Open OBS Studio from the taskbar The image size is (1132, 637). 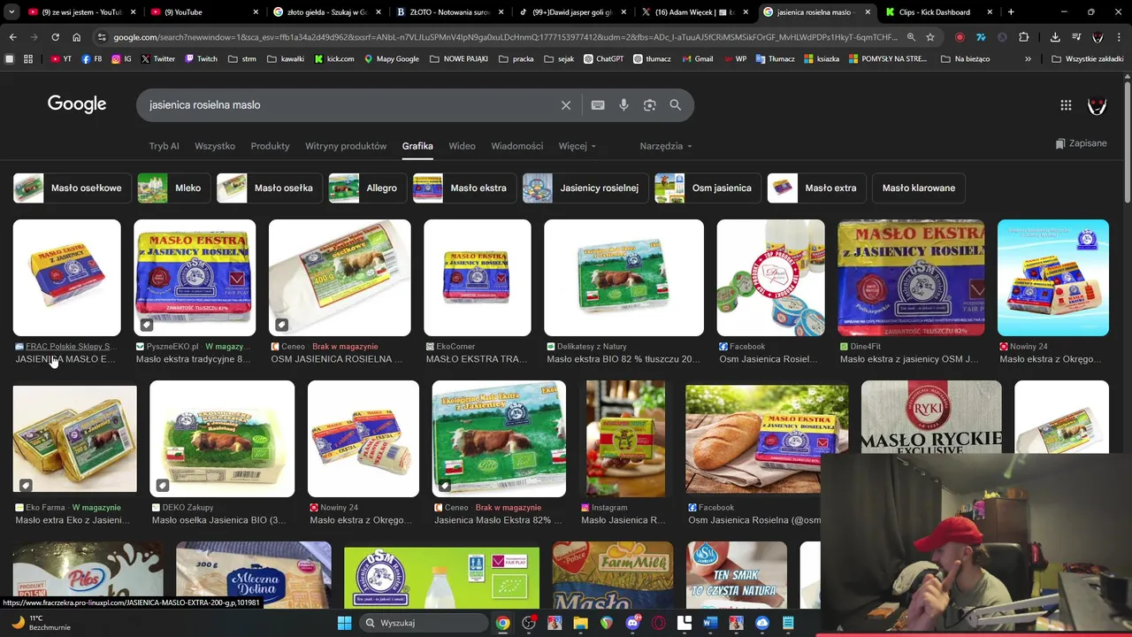[529, 623]
